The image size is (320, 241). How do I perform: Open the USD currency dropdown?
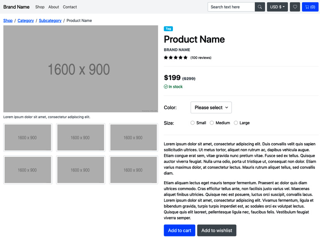click(277, 7)
